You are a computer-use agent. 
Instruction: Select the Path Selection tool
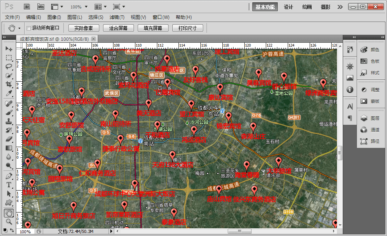tap(9, 194)
